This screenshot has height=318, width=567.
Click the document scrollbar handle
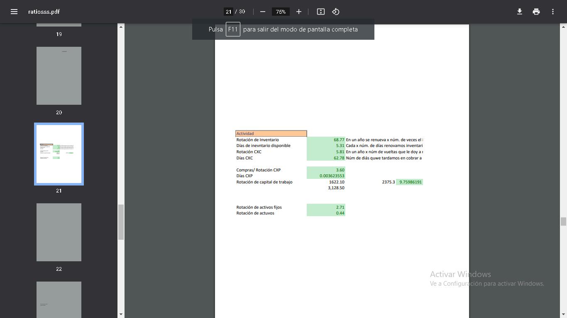[x=564, y=222]
